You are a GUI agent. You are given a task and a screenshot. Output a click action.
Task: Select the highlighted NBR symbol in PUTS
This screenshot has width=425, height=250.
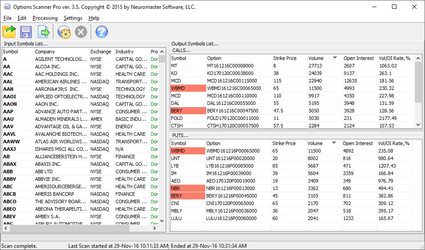click(188, 188)
